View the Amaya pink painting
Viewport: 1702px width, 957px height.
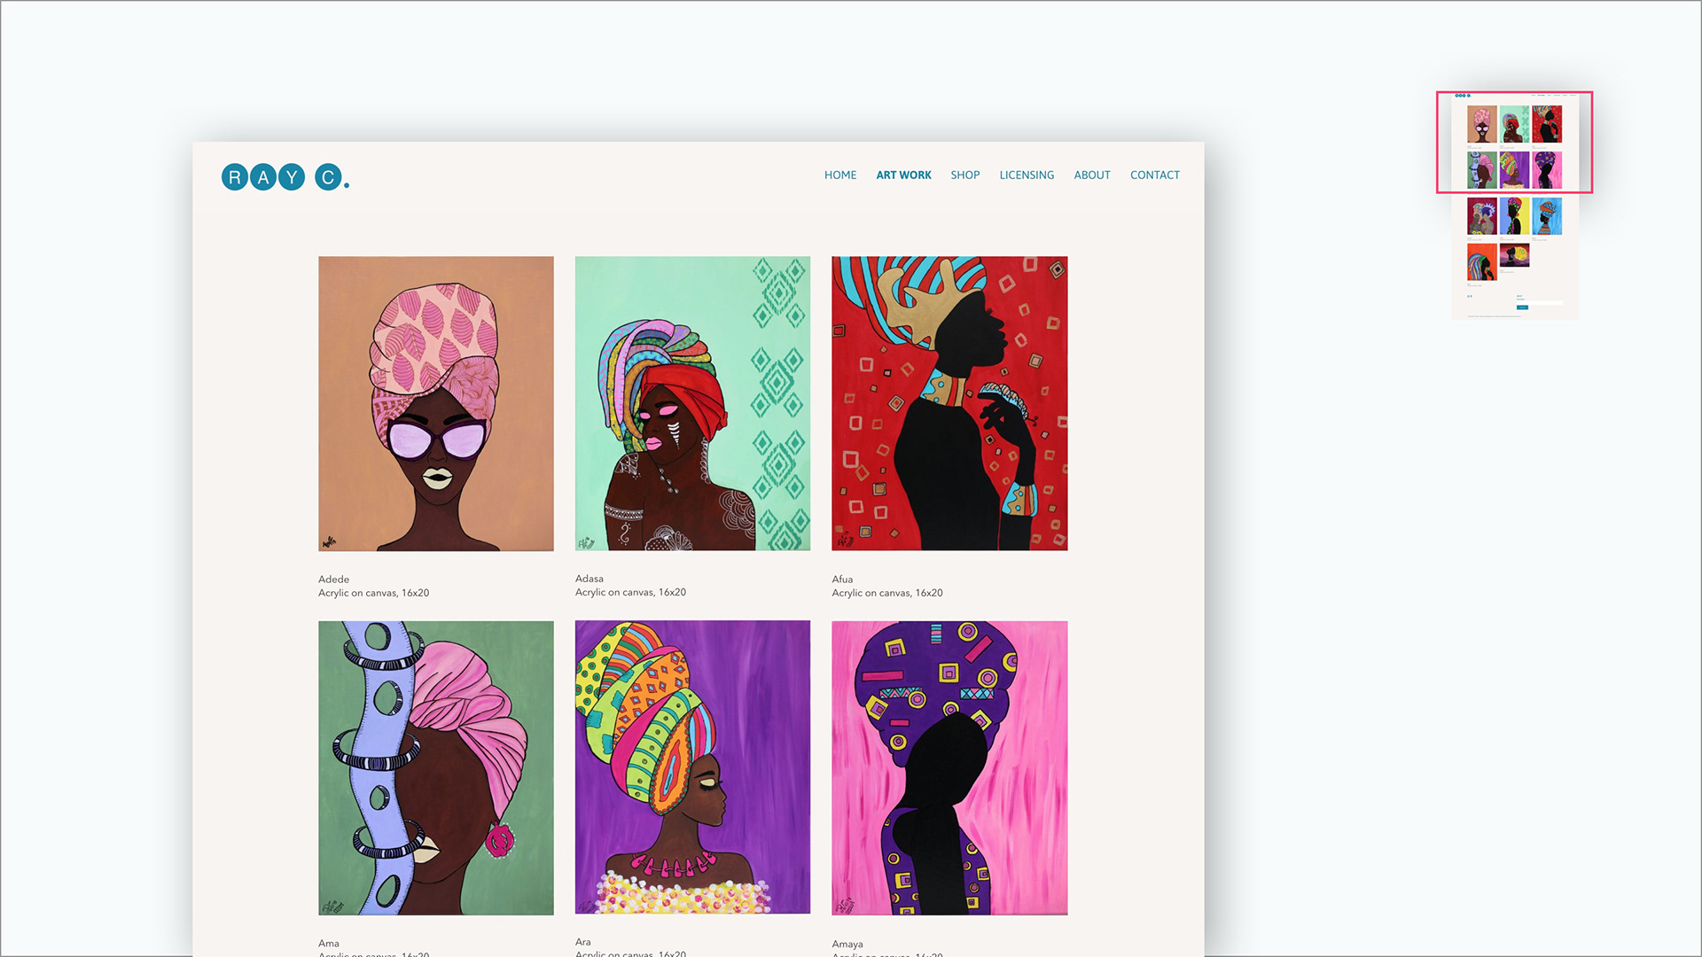point(949,767)
